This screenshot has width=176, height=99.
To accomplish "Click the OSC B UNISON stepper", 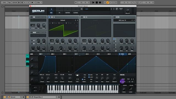I will (84, 40).
